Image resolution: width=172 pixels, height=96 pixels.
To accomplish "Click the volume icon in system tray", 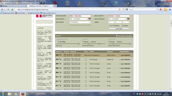I will coord(160,94).
